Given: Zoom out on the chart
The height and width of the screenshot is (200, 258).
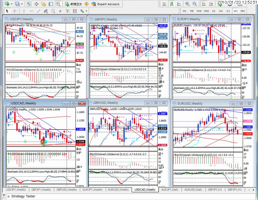Looking at the screenshot, I should point(195,4).
